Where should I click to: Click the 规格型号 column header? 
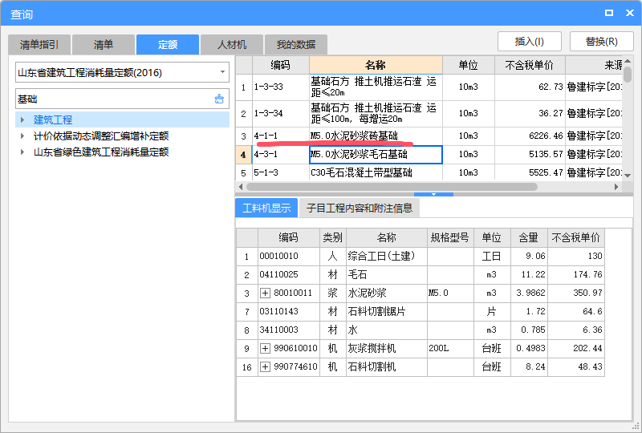click(x=450, y=238)
